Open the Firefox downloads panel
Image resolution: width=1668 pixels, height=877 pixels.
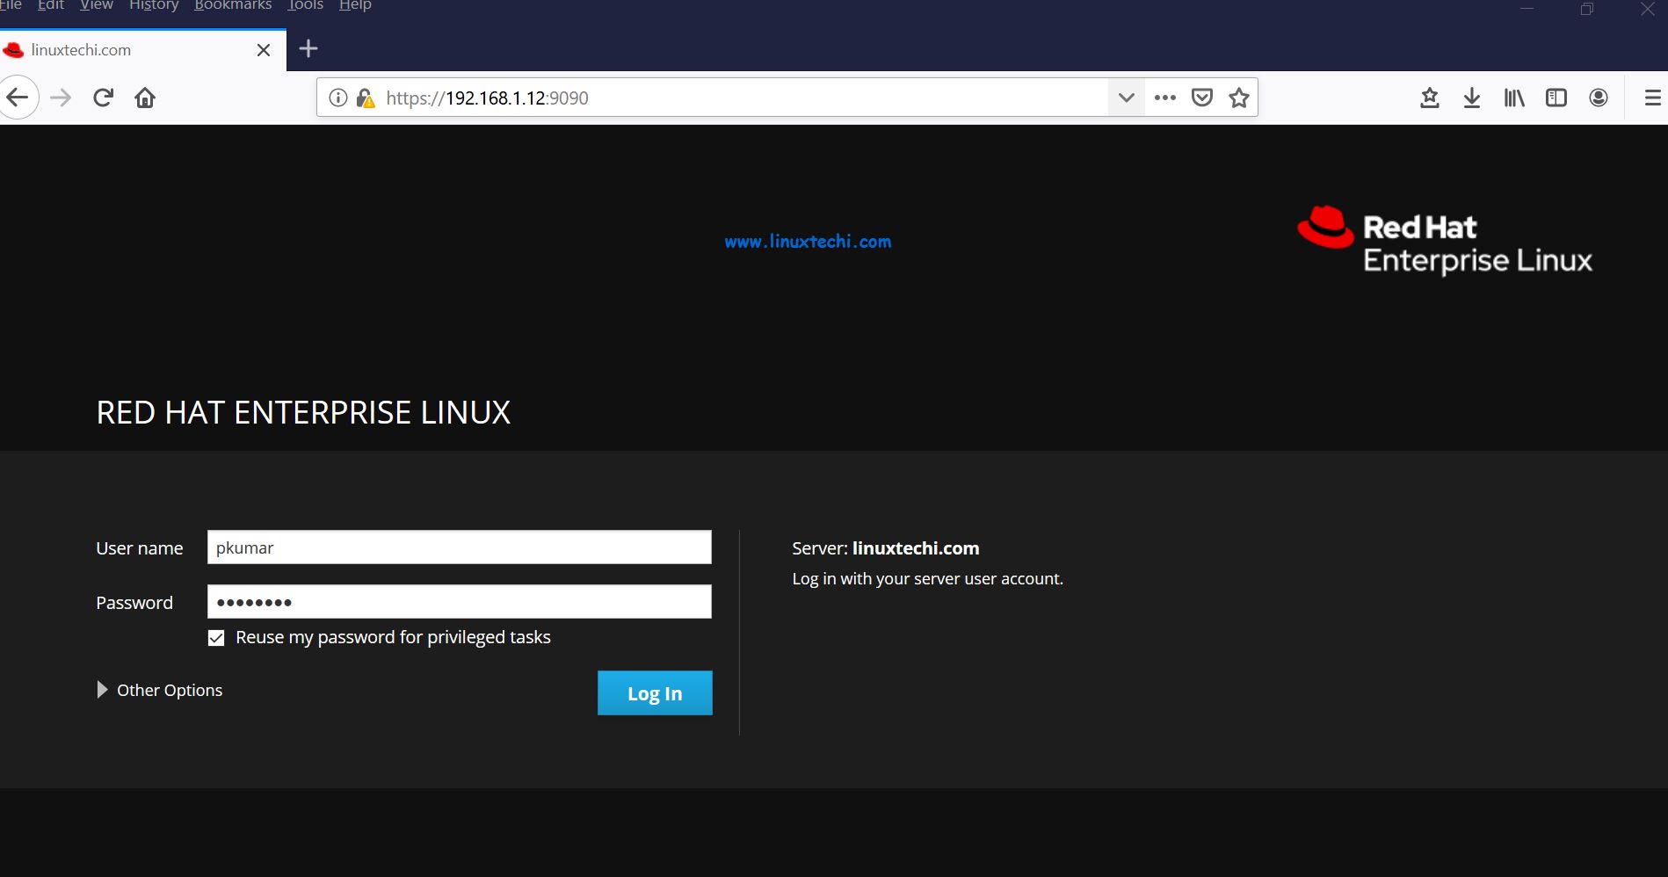click(1472, 98)
